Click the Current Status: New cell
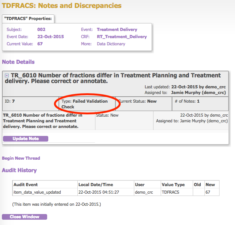The image size is (235, 225). click(137, 101)
